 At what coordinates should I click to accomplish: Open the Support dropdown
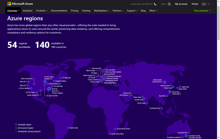(132, 11)
